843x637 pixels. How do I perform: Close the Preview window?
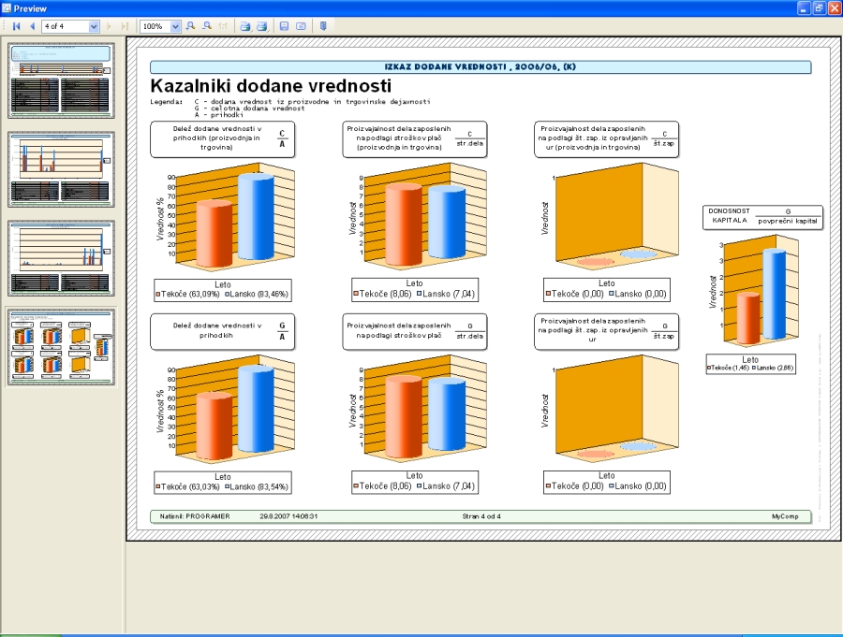[x=834, y=7]
